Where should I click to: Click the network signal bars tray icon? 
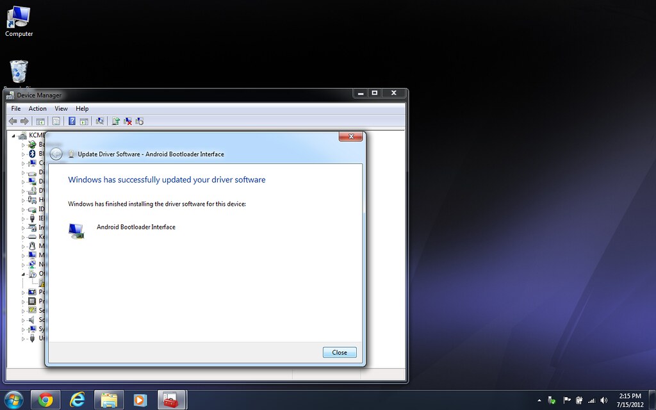591,400
